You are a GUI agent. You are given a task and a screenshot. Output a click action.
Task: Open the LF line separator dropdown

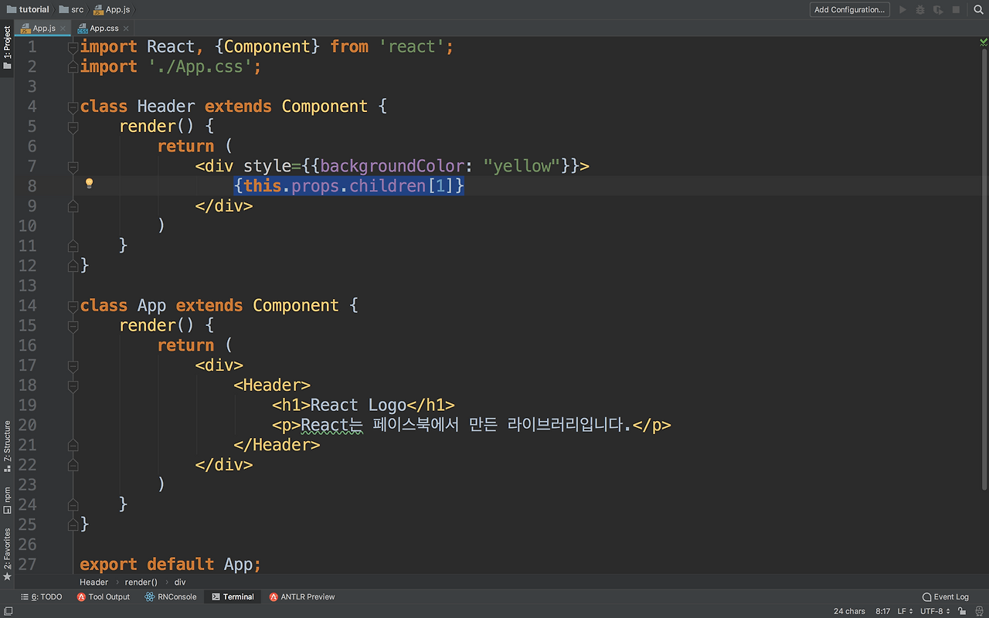coord(905,611)
